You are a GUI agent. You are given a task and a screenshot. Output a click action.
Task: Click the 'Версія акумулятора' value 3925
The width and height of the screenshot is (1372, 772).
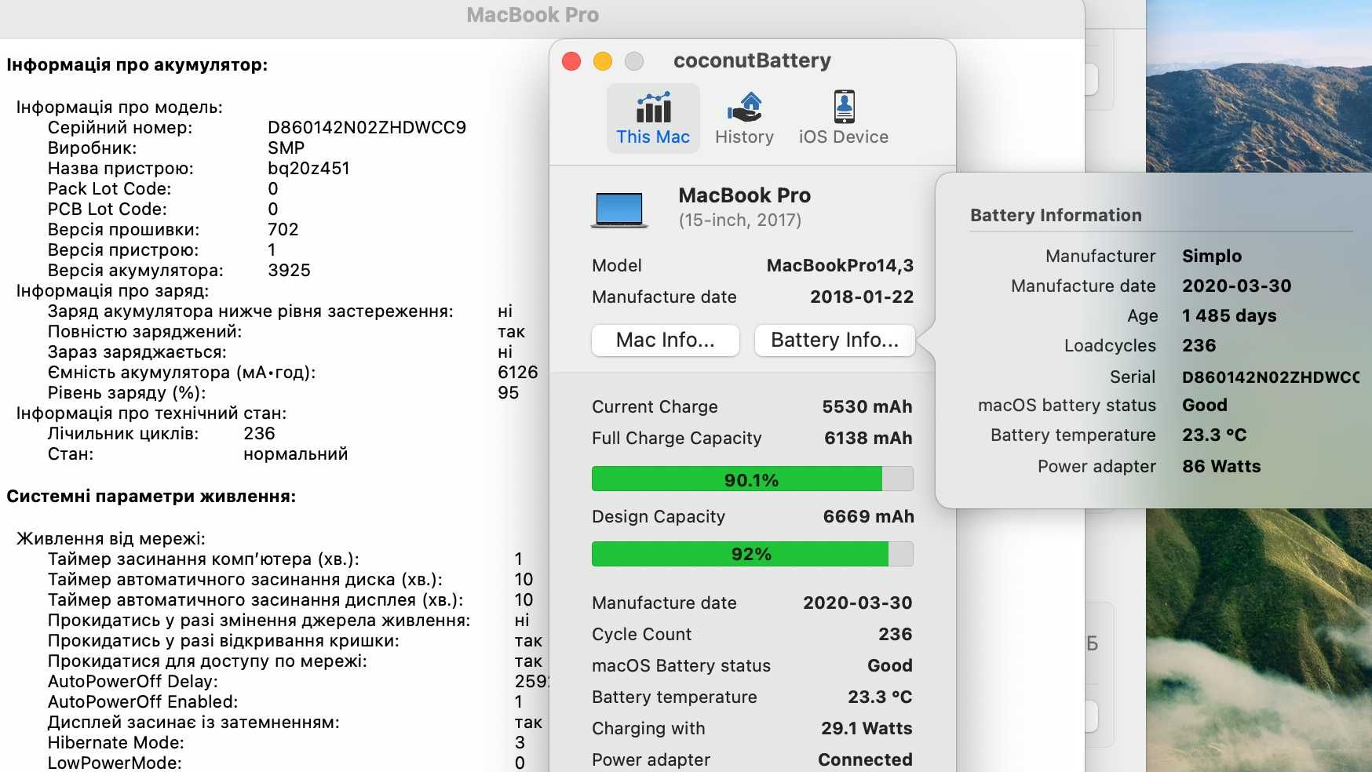pyautogui.click(x=289, y=271)
